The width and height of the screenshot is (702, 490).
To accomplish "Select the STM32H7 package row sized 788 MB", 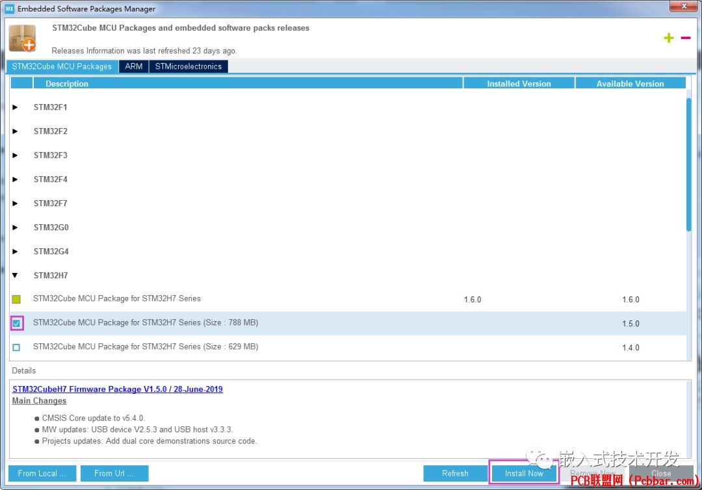I will coord(348,323).
